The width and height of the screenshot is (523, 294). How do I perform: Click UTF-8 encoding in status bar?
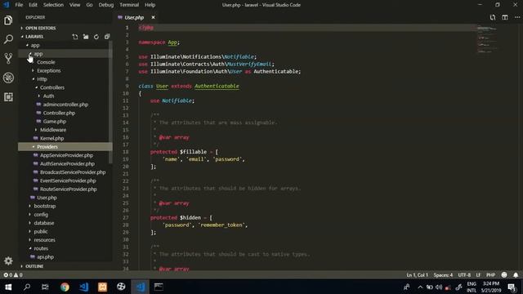click(x=464, y=275)
